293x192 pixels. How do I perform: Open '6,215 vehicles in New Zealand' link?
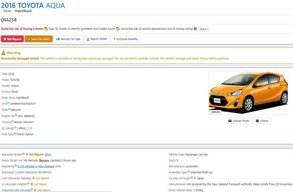(x=36, y=166)
